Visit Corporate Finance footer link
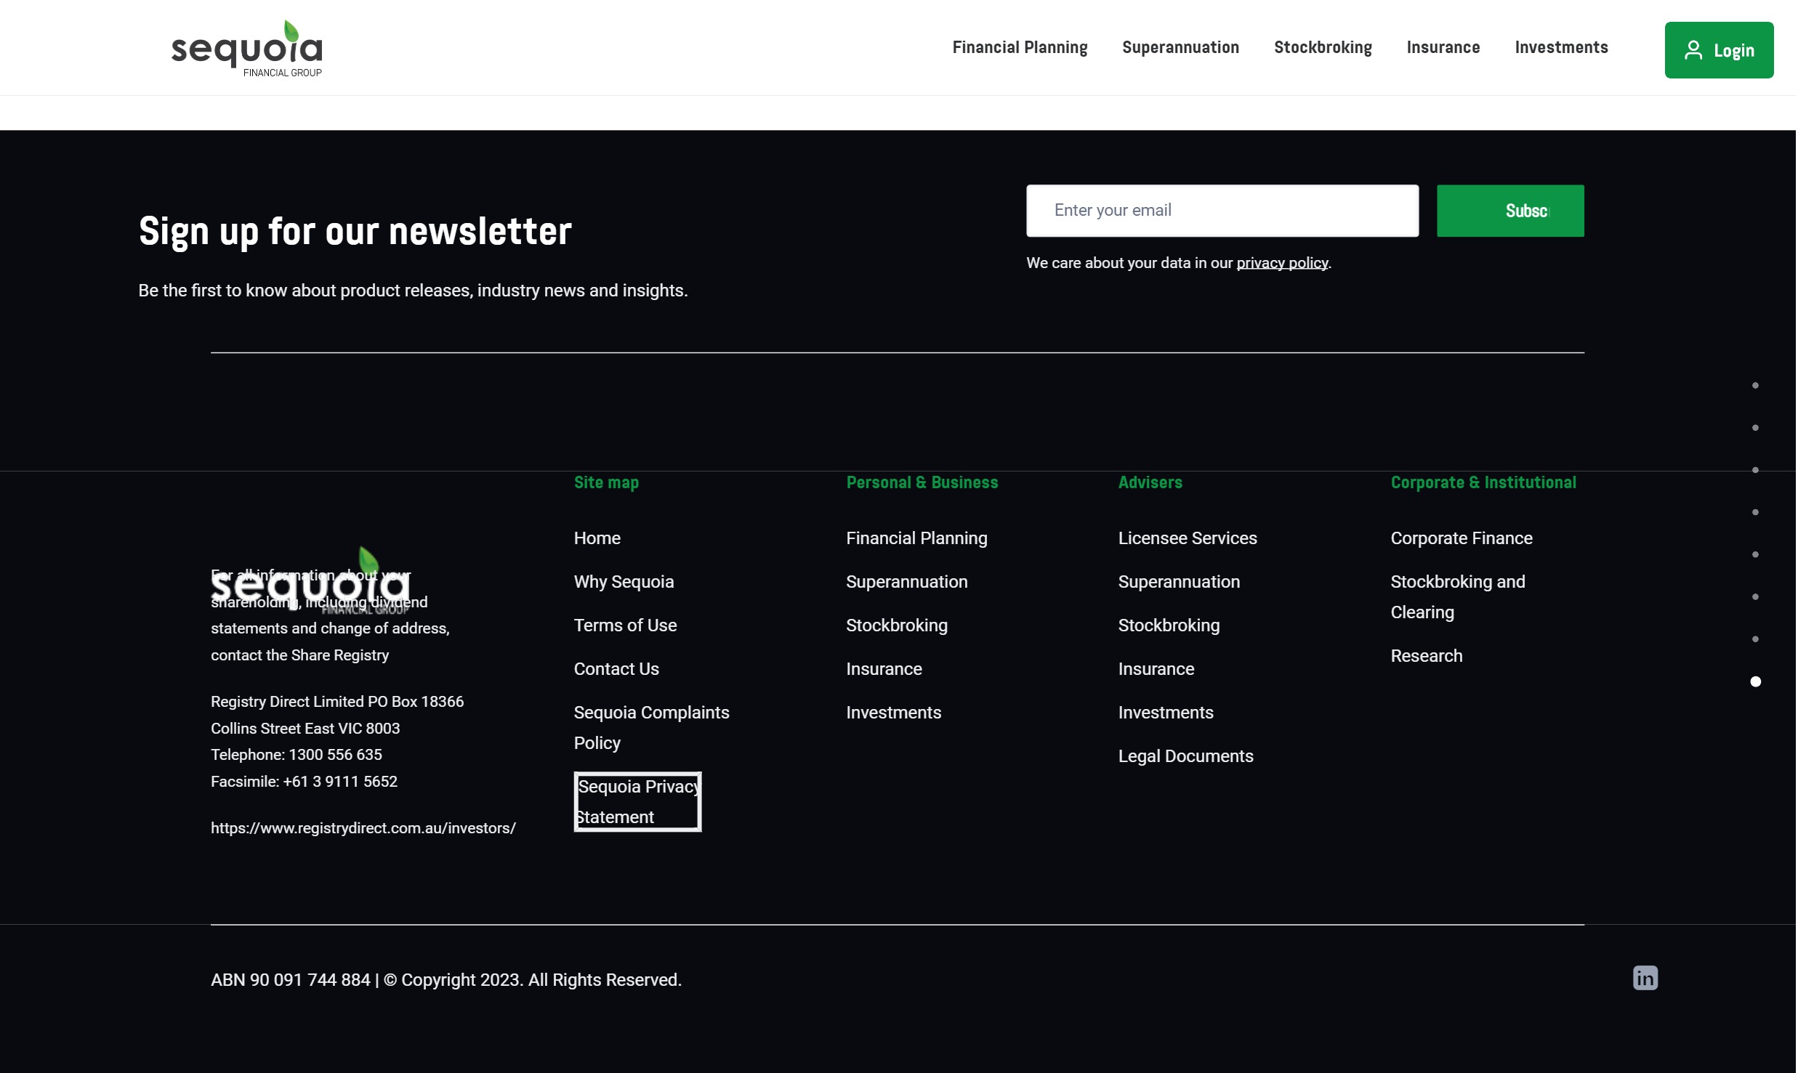The image size is (1814, 1073). click(1461, 538)
